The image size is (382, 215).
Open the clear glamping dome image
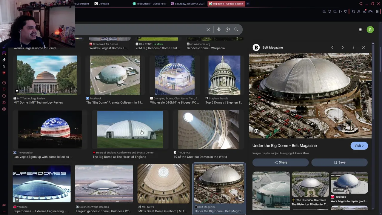[x=175, y=75]
